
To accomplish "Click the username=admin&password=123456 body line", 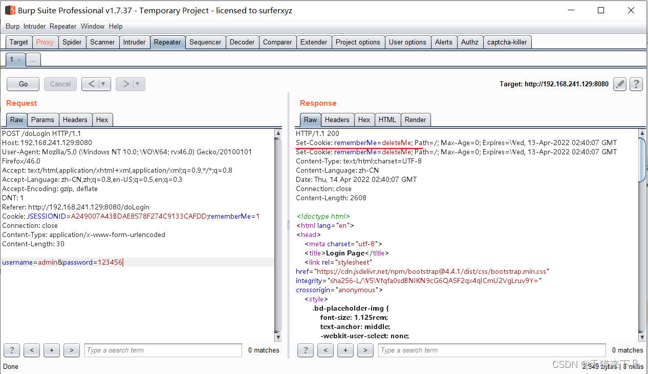I will pyautogui.click(x=62, y=263).
